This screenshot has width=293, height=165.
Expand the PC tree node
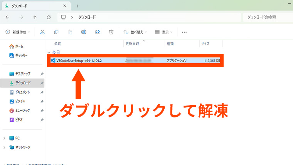pyautogui.click(x=4, y=138)
